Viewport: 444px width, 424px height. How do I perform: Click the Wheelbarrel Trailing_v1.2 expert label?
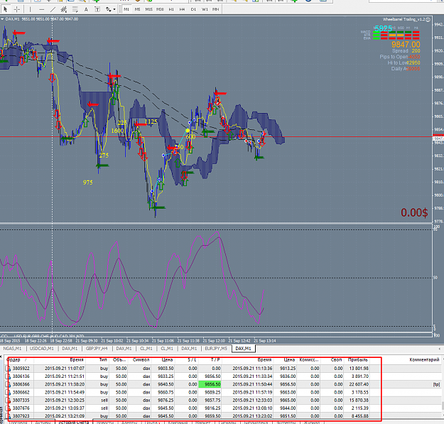404,19
